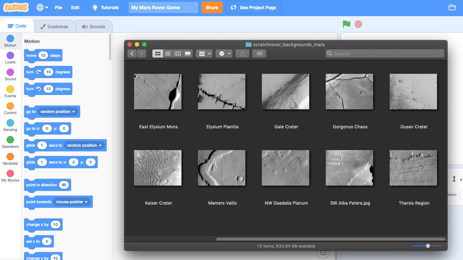The height and width of the screenshot is (260, 463).
Task: Open the random position dropdown in the glide block
Action: coord(84,145)
